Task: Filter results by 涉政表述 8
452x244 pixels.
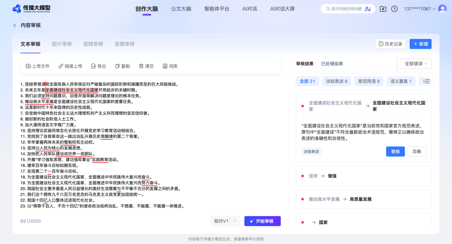Action: 336,81
